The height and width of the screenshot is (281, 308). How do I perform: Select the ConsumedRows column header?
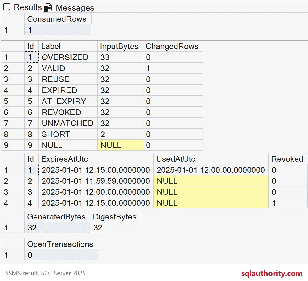click(x=58, y=19)
